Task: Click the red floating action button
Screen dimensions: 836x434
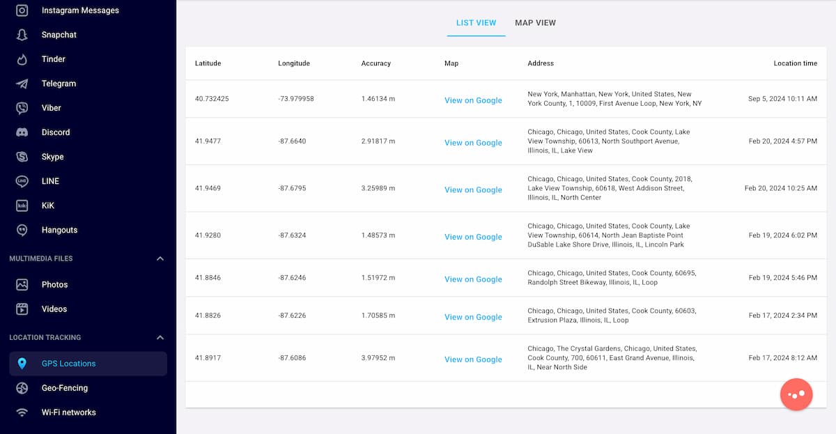Action: [796, 394]
